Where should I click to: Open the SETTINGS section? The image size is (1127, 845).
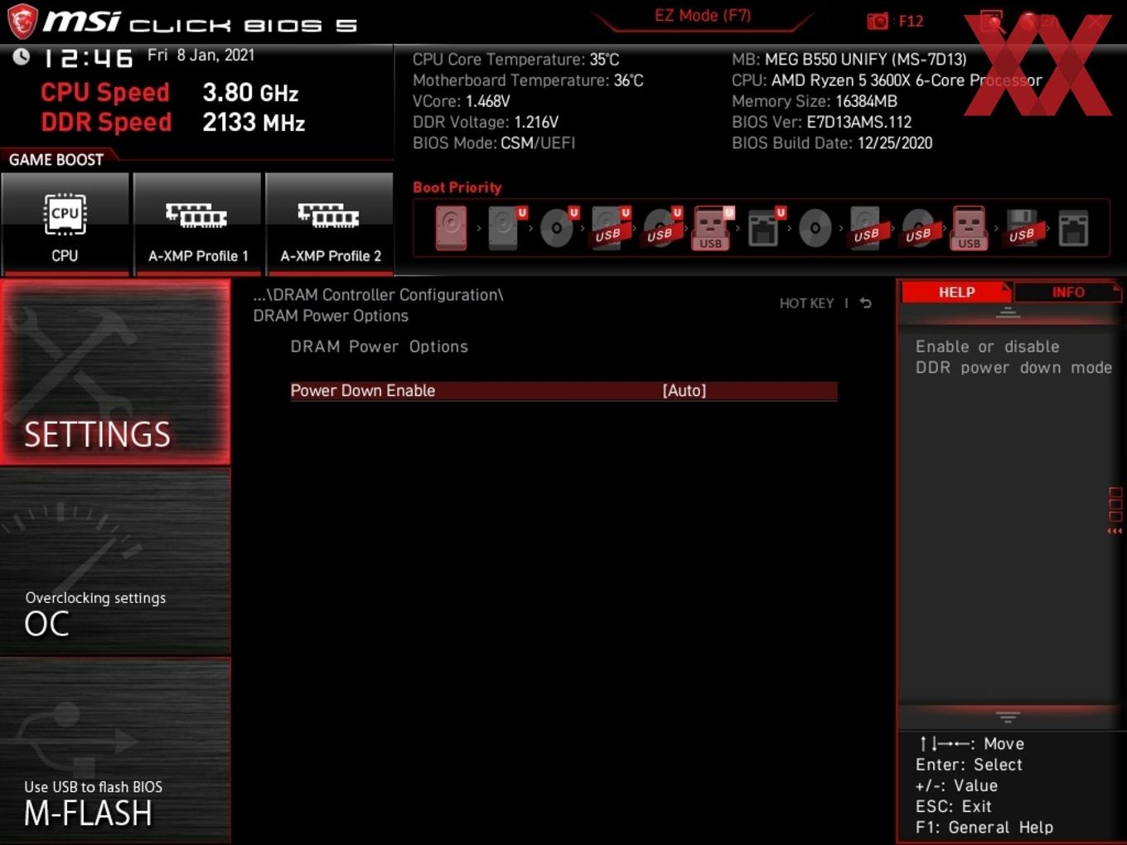tap(115, 372)
